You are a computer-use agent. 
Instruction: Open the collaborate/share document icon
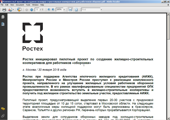10,10
